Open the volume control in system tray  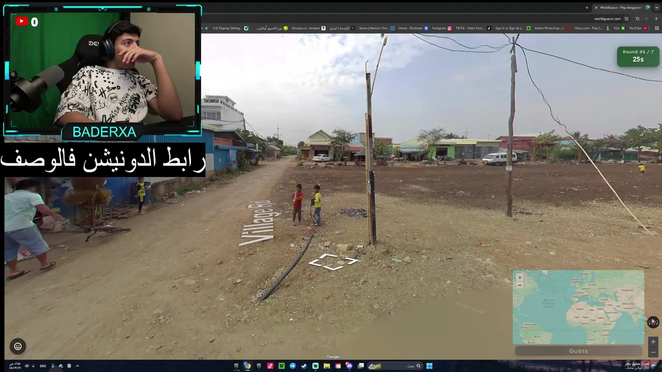click(x=26, y=366)
